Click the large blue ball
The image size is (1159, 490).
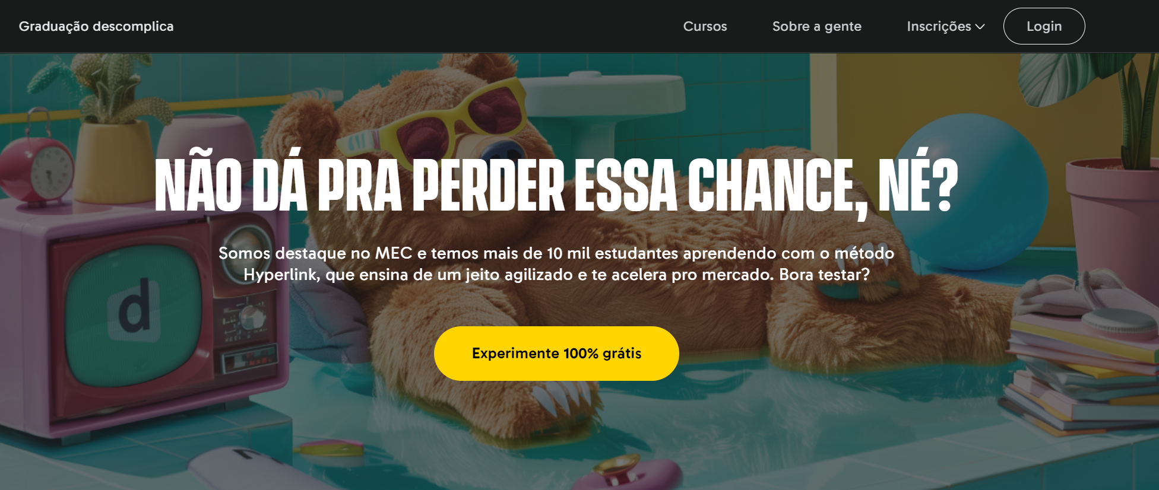(x=974, y=190)
